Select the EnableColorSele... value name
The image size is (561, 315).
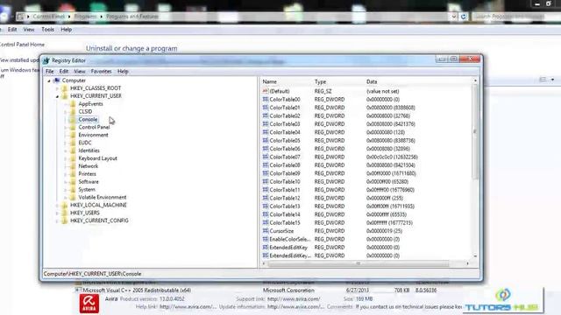pos(290,239)
